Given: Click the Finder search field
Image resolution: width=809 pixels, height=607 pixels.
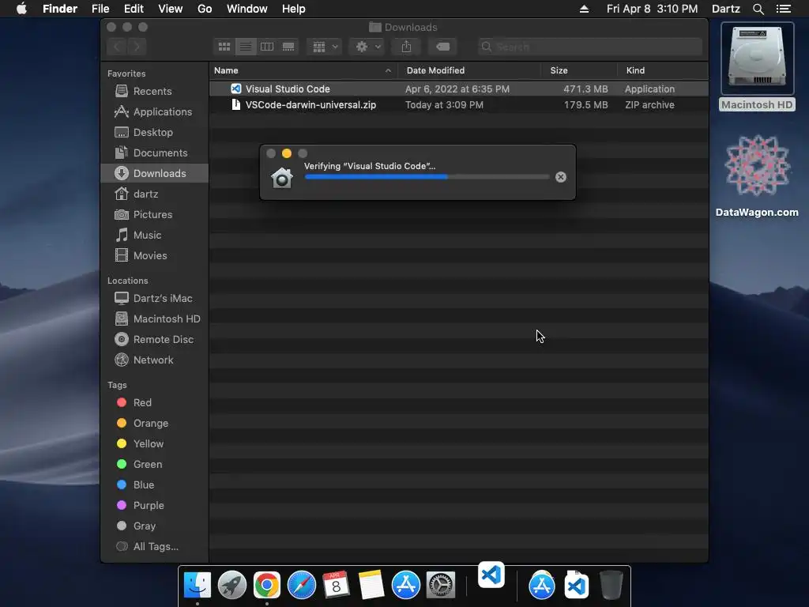Looking at the screenshot, I should coord(590,47).
